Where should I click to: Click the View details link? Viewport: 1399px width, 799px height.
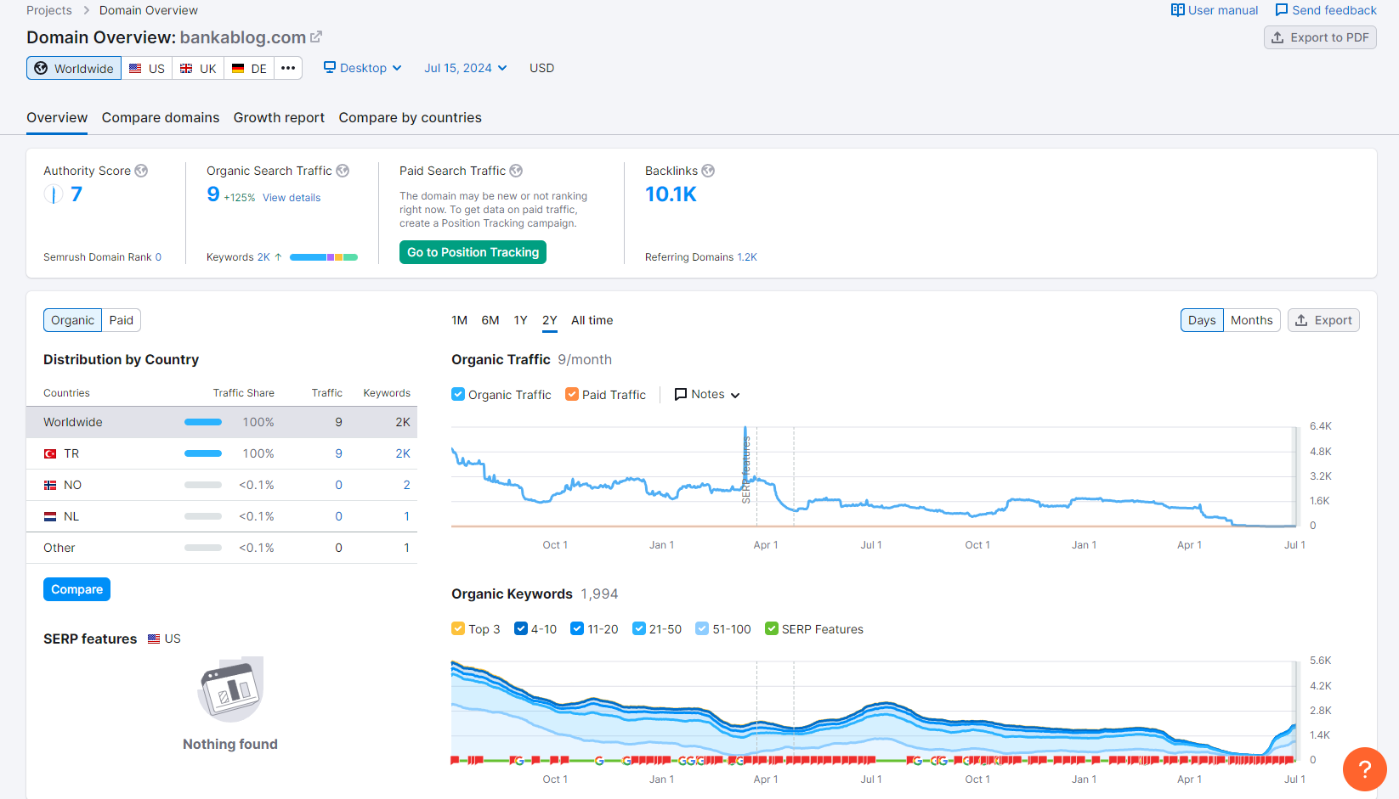point(292,198)
